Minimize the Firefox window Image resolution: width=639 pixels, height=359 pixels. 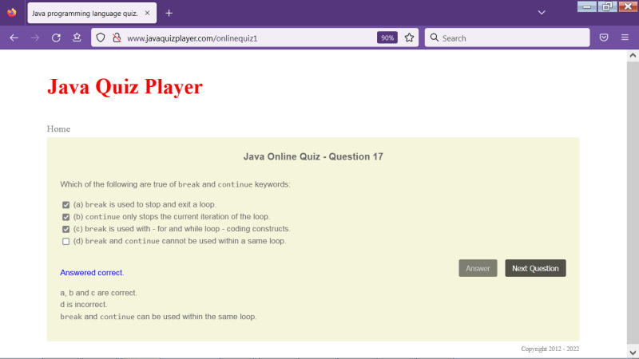(587, 6)
